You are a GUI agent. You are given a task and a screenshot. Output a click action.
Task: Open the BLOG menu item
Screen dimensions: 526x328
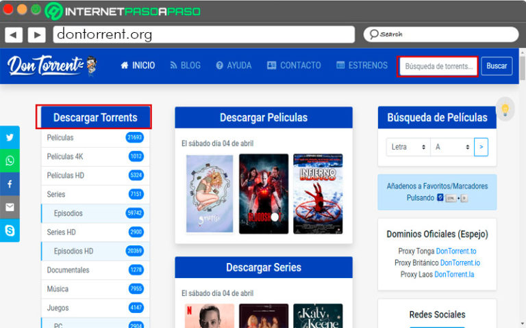click(x=185, y=66)
